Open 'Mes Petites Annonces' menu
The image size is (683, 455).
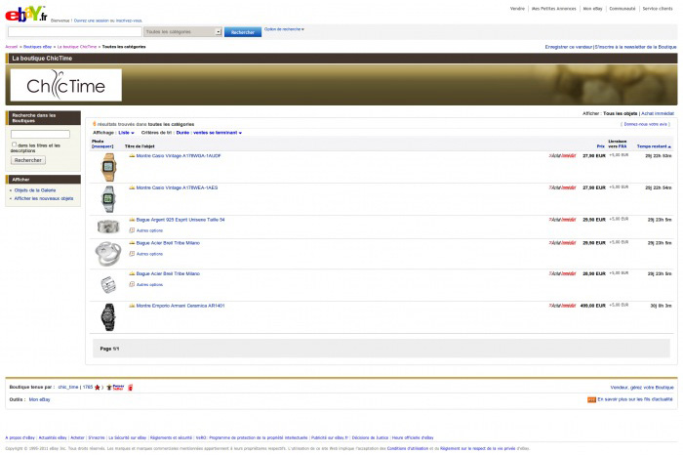pos(553,9)
